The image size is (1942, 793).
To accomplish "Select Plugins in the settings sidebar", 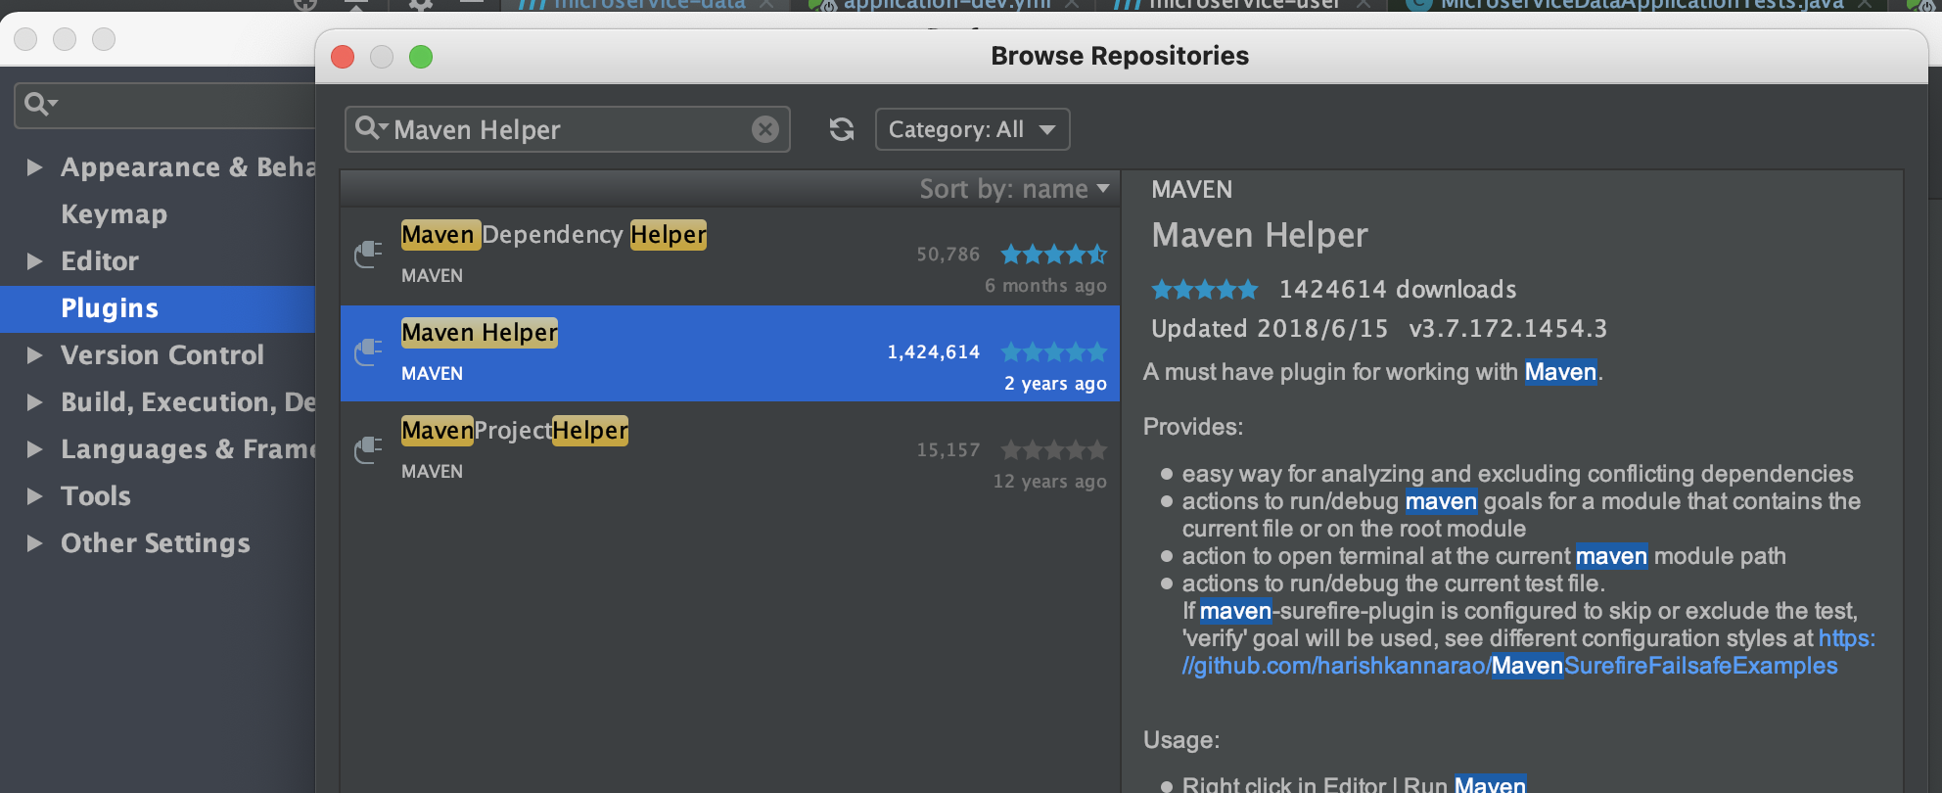I will click(x=110, y=308).
